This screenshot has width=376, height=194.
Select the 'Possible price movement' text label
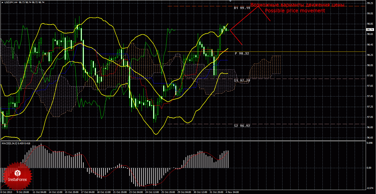point(295,11)
